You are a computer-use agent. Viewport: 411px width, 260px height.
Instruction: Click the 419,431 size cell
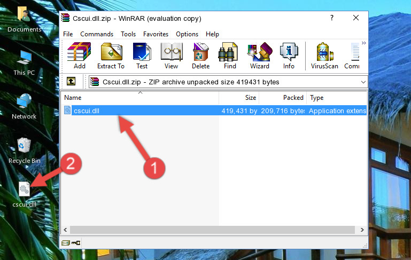click(x=239, y=111)
